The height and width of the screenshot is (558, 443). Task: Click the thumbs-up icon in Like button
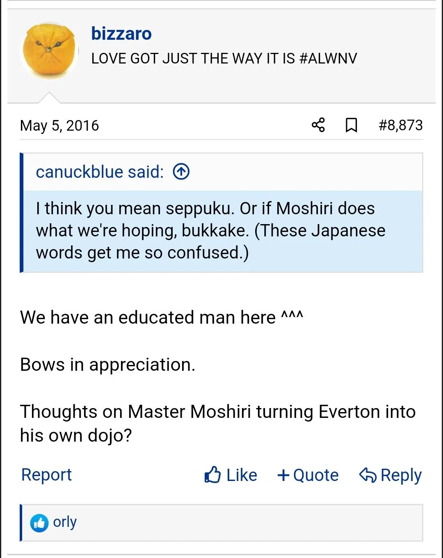click(x=212, y=475)
